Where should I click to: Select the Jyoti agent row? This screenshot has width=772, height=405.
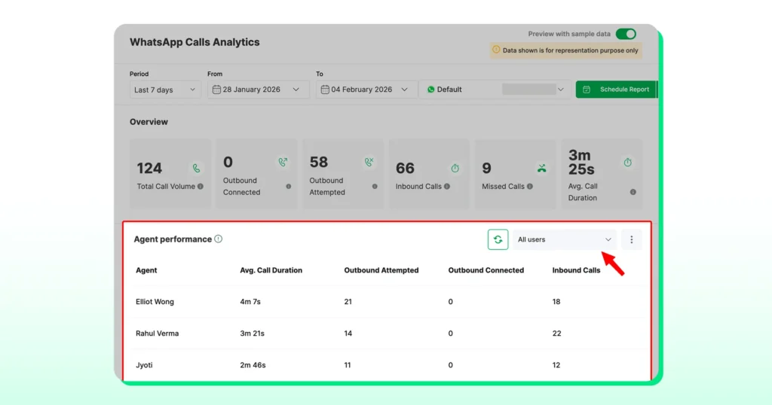click(x=388, y=364)
